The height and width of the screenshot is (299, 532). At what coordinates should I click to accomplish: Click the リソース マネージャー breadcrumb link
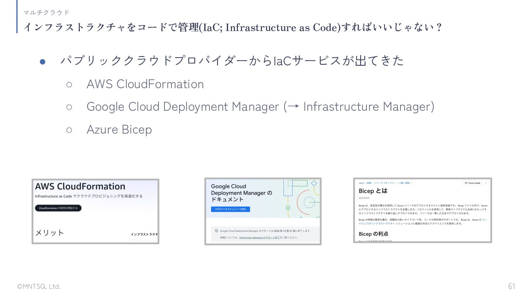[x=385, y=183]
